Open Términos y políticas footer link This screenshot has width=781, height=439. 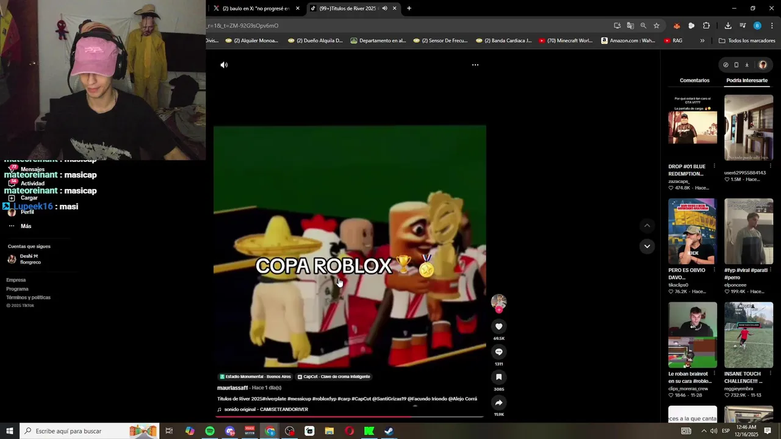(28, 298)
